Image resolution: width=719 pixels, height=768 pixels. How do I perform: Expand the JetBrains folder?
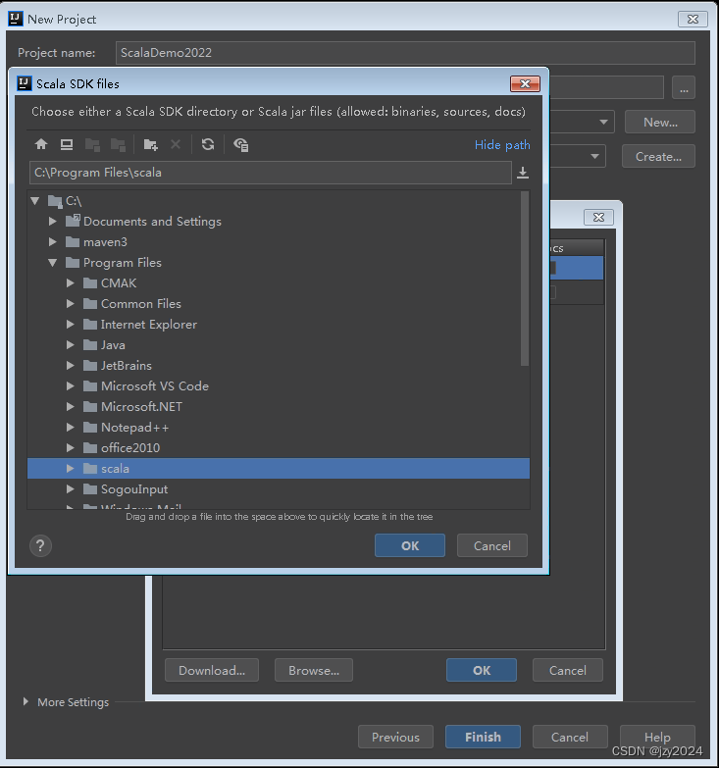pos(70,366)
